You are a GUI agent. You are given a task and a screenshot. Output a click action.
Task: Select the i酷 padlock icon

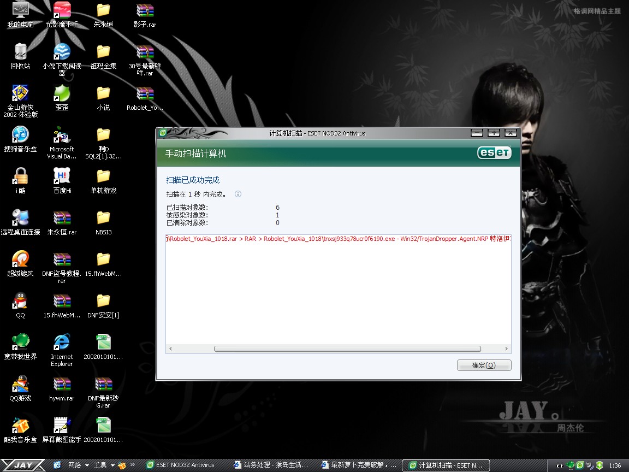20,180
